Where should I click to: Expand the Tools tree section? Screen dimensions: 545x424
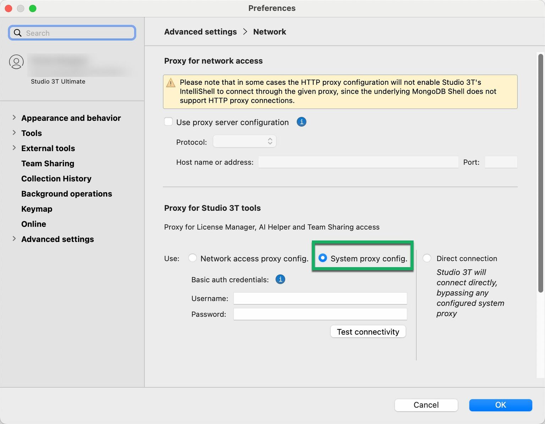(x=14, y=133)
